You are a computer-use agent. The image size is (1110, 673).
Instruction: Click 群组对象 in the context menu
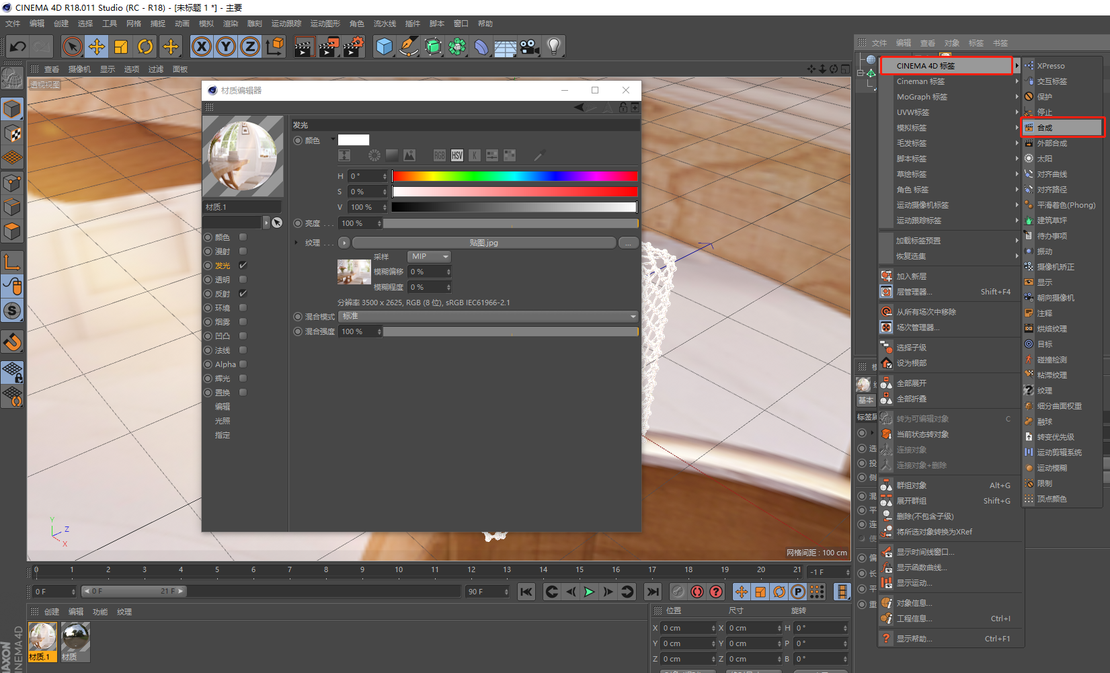pyautogui.click(x=949, y=485)
